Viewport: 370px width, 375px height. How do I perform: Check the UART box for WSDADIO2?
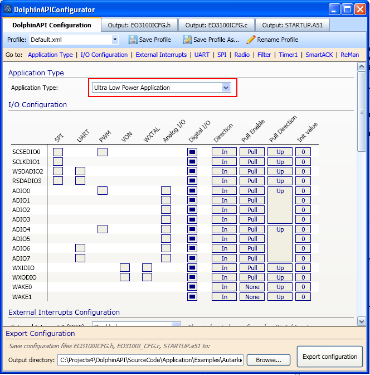[80, 171]
